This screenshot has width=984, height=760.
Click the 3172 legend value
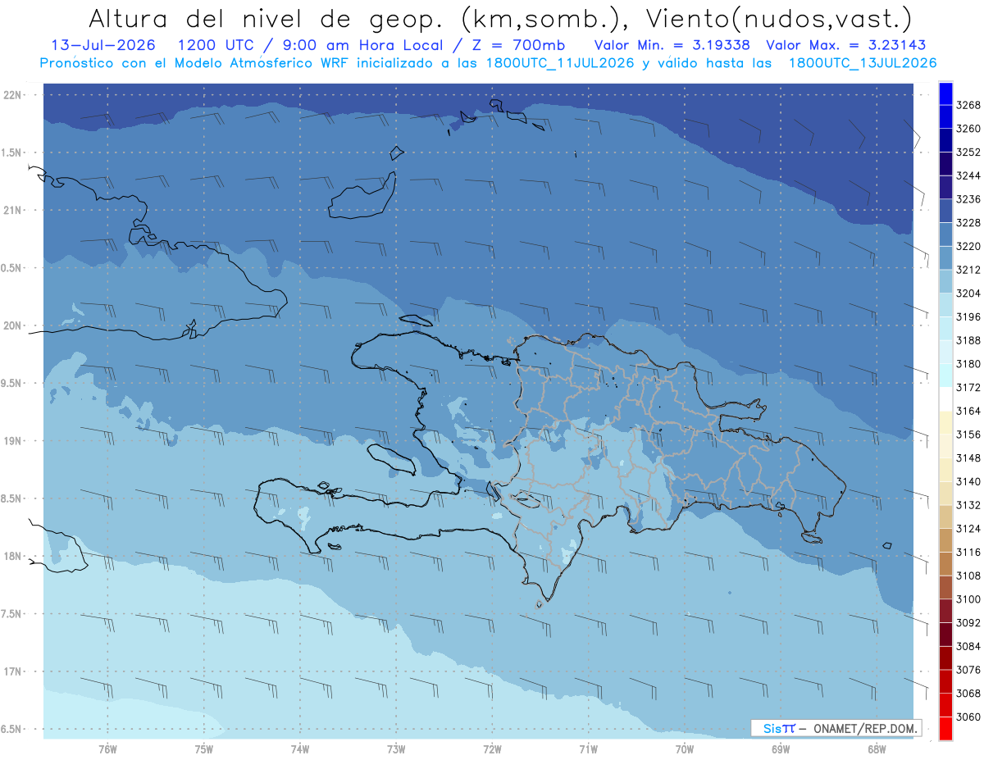click(968, 387)
